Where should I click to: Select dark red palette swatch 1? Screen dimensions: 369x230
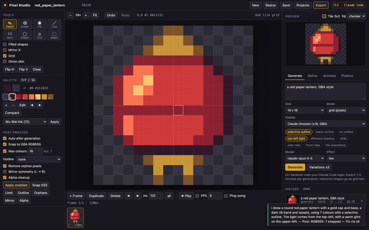pyautogui.click(x=19, y=97)
